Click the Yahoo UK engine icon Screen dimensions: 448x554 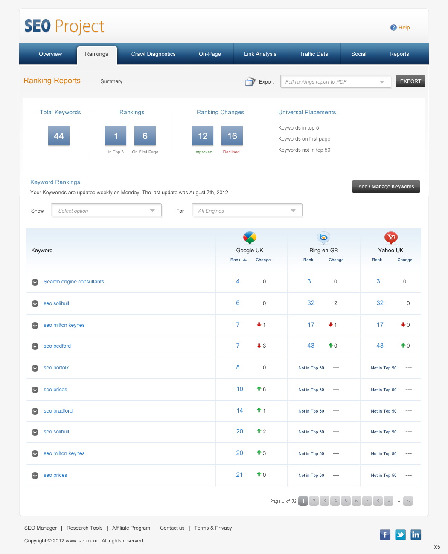391,237
